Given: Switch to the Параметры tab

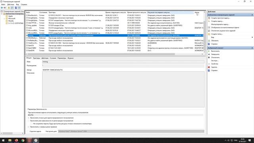Looking at the screenshot, I should (62, 58).
